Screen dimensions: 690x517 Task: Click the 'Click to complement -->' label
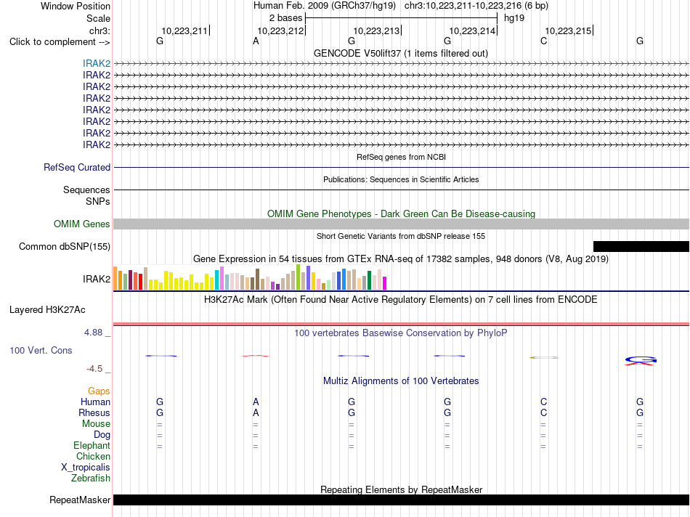coord(60,42)
